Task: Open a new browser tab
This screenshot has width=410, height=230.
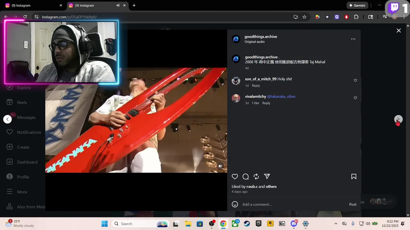Action: tap(134, 5)
